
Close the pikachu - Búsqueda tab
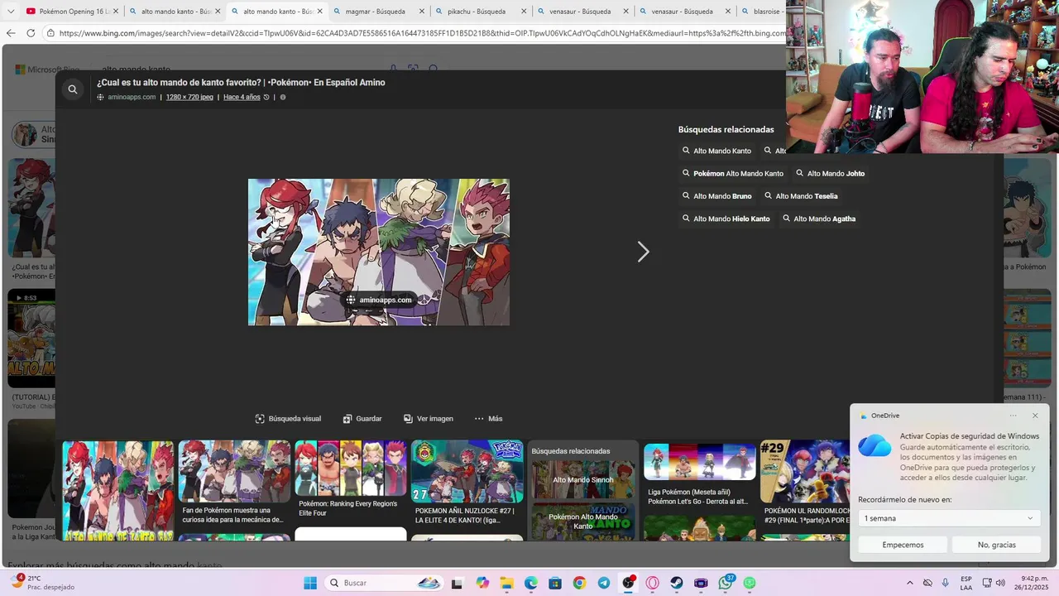coord(524,12)
